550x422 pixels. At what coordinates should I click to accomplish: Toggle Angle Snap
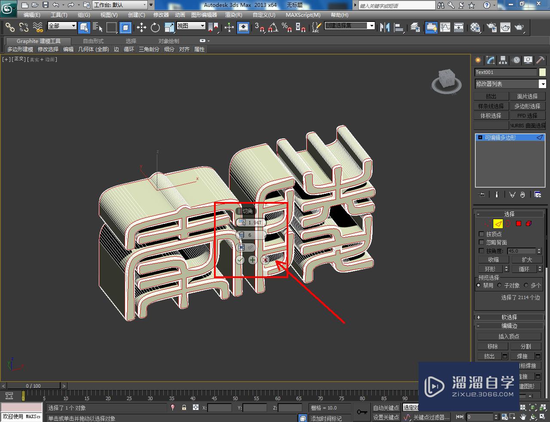[x=273, y=28]
